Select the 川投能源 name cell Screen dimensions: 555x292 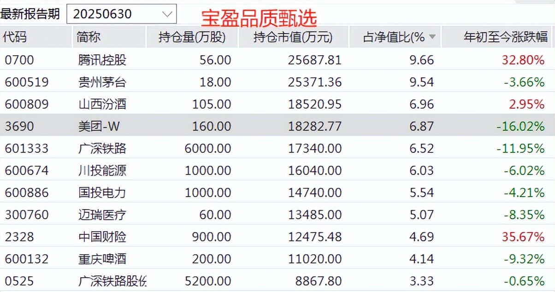[x=102, y=170]
